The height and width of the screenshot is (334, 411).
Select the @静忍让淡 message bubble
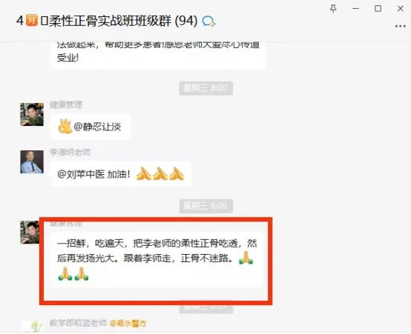91,127
